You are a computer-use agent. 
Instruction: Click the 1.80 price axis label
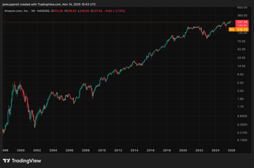point(240,99)
